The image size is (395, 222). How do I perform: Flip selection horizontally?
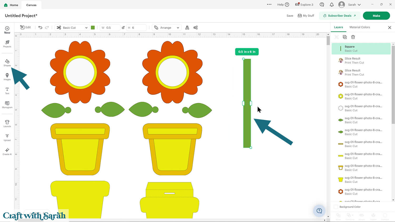187,28
